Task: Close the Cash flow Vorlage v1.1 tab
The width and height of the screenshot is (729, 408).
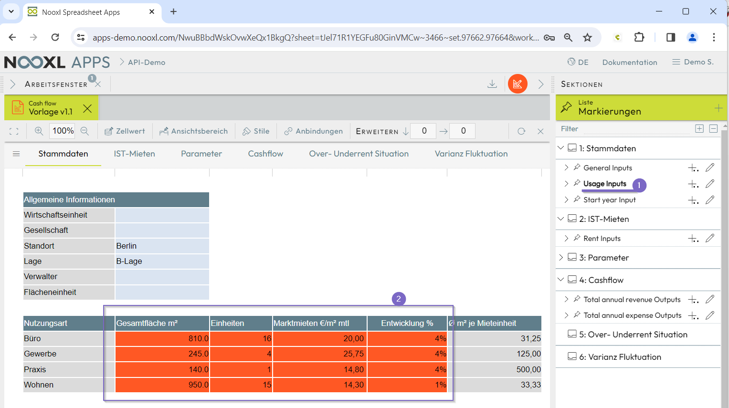Action: pyautogui.click(x=87, y=108)
